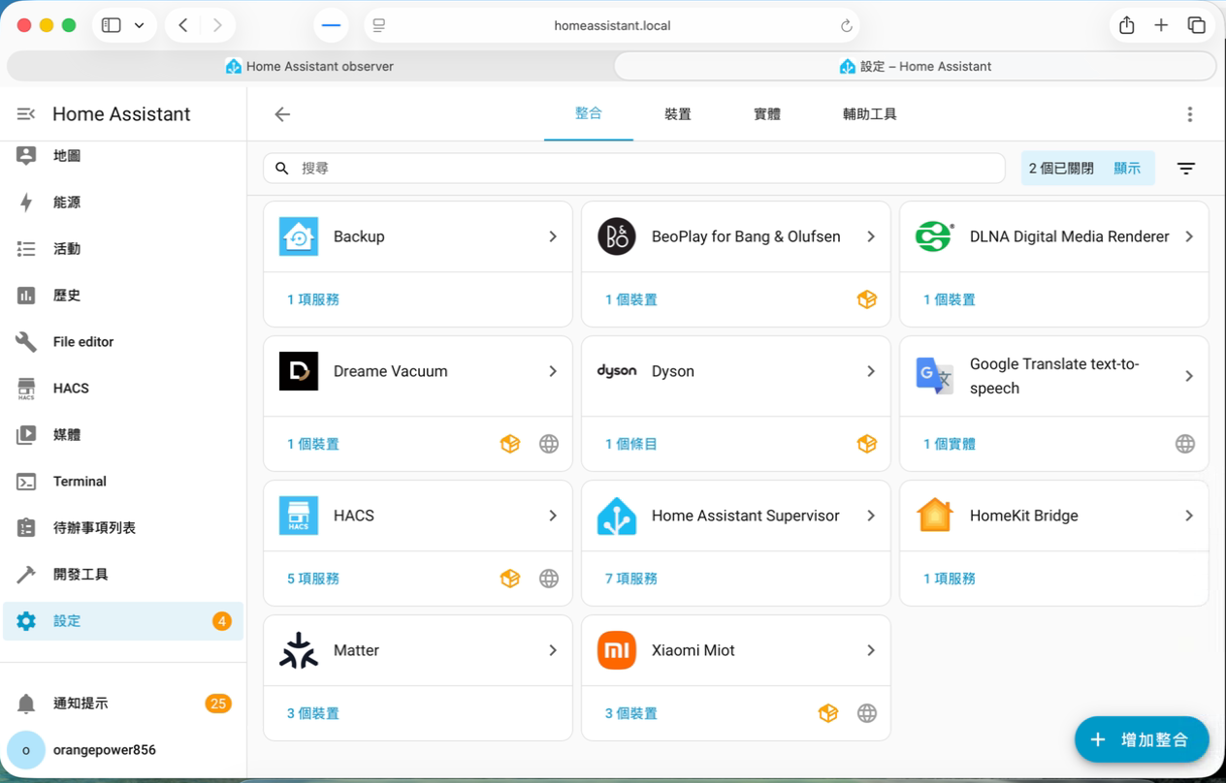The width and height of the screenshot is (1226, 783).
Task: Click the cube icon on Dreame Vacuum card
Action: [x=510, y=443]
